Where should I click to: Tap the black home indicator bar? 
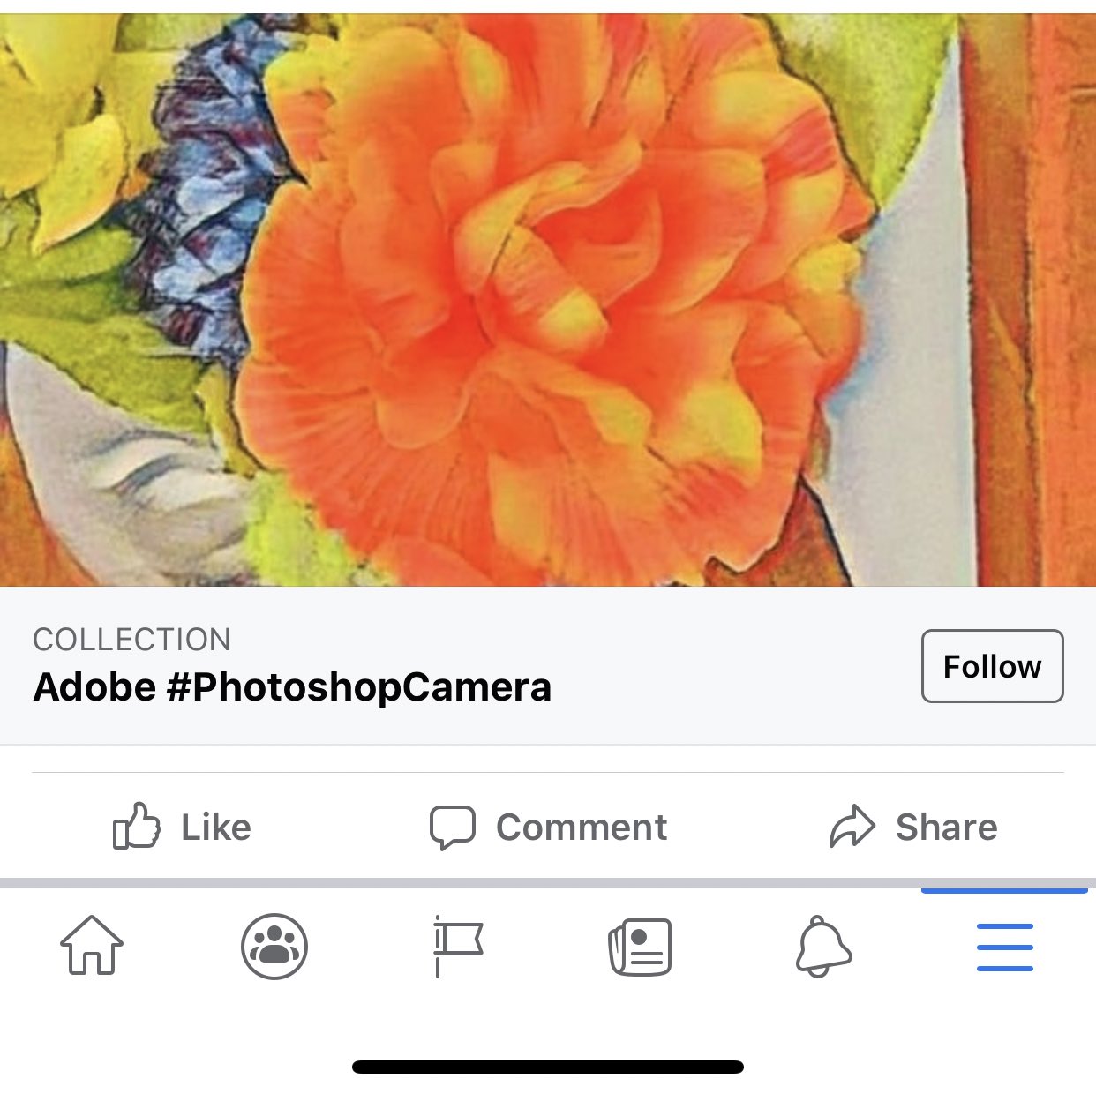tap(547, 1067)
